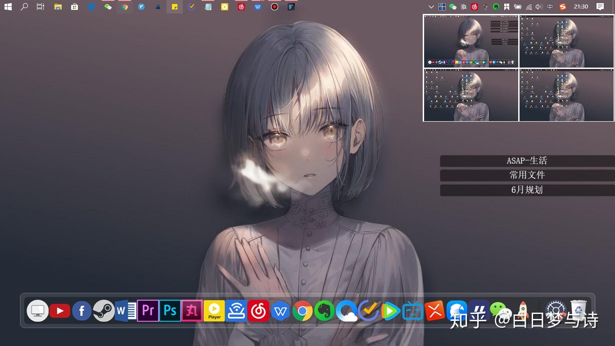615x346 pixels.
Task: Click the taskbar search magnifier
Action: (x=24, y=7)
